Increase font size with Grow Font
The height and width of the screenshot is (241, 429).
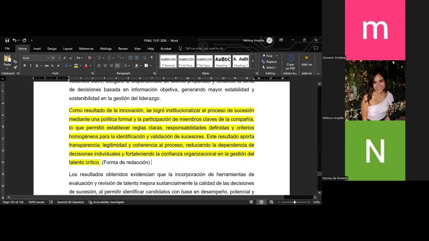(x=65, y=58)
